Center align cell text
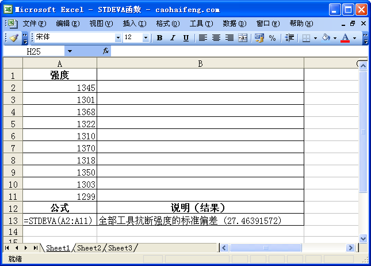The width and height of the screenshot is (371, 266). (216, 38)
